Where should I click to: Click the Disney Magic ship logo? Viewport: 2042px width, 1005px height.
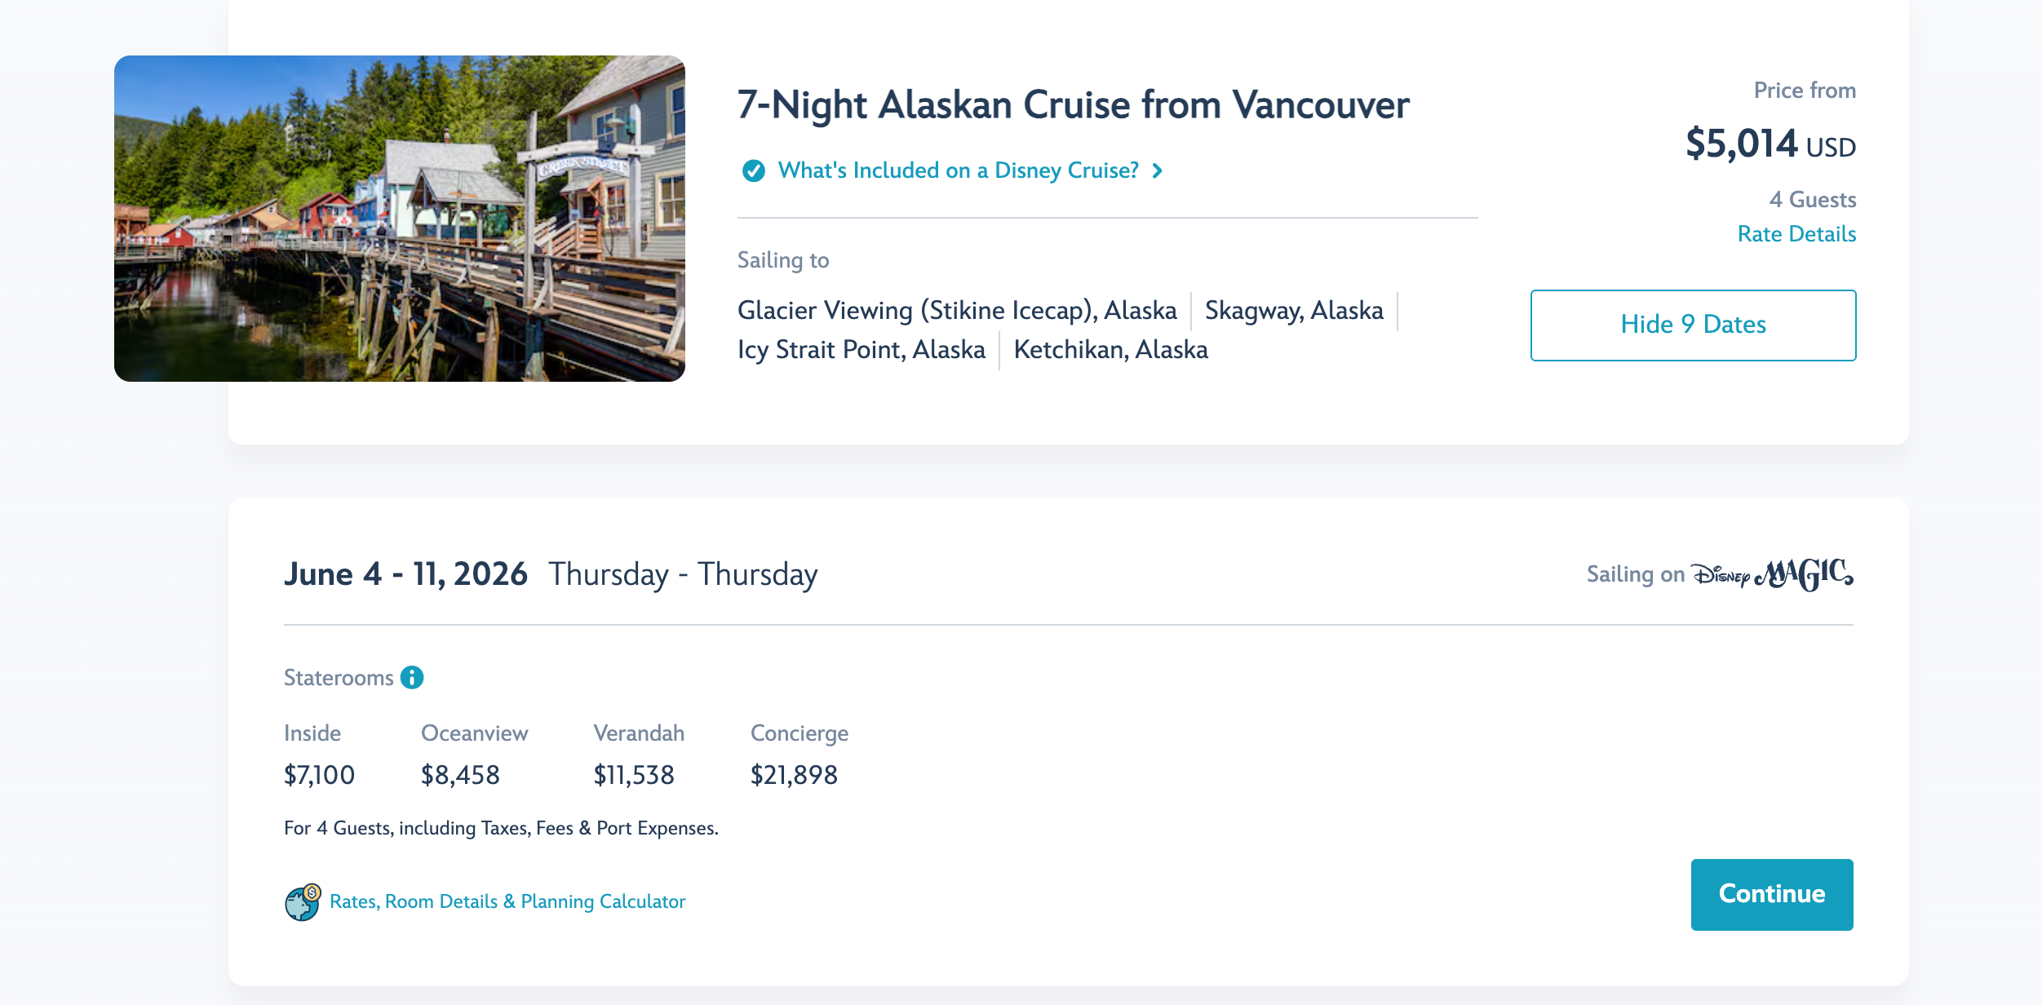(x=1771, y=574)
